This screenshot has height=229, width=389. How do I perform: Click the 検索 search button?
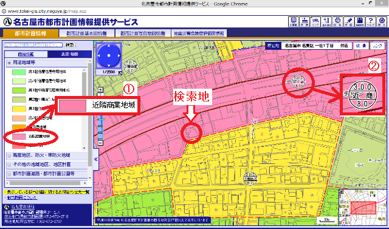pos(70,45)
